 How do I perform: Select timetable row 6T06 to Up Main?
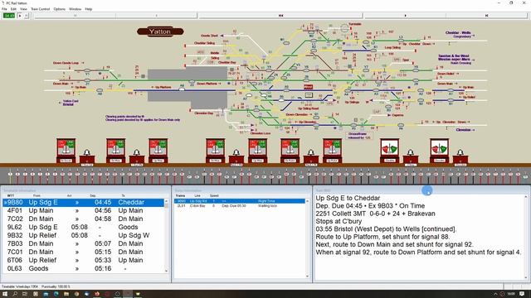point(83,260)
